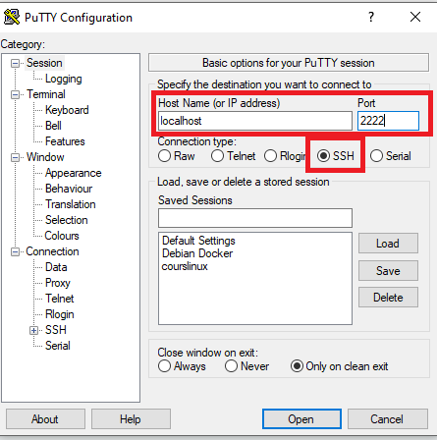Focus the Host Name input field
Screen dimensions: 437x440
(x=255, y=121)
